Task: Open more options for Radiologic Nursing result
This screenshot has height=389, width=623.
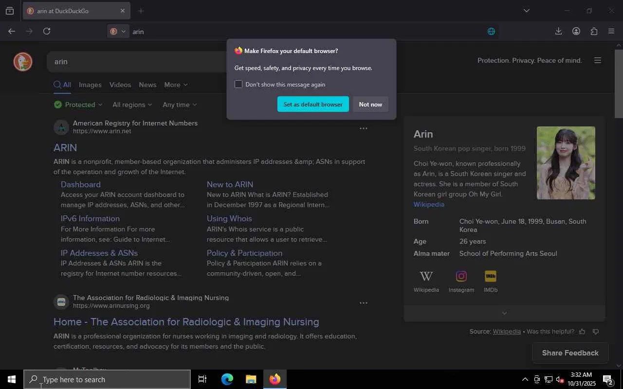Action: coord(363,303)
